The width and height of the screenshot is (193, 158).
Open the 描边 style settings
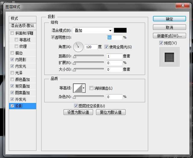(19, 53)
